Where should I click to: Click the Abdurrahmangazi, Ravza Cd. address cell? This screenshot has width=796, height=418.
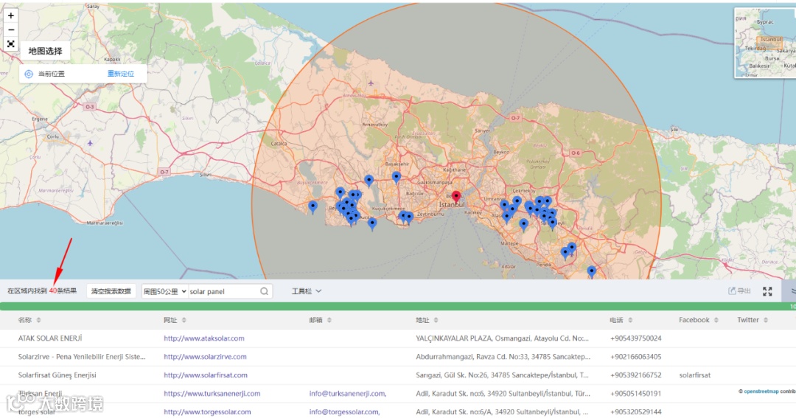click(503, 357)
